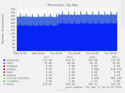Click the zombie legend color swatch
This screenshot has width=125, height=93.
(4, 69)
